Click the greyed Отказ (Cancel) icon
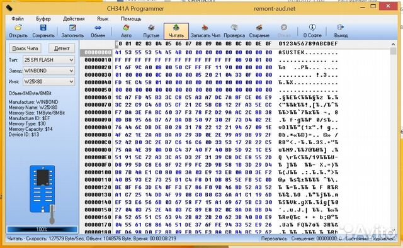403x248 pixels. 284,28
